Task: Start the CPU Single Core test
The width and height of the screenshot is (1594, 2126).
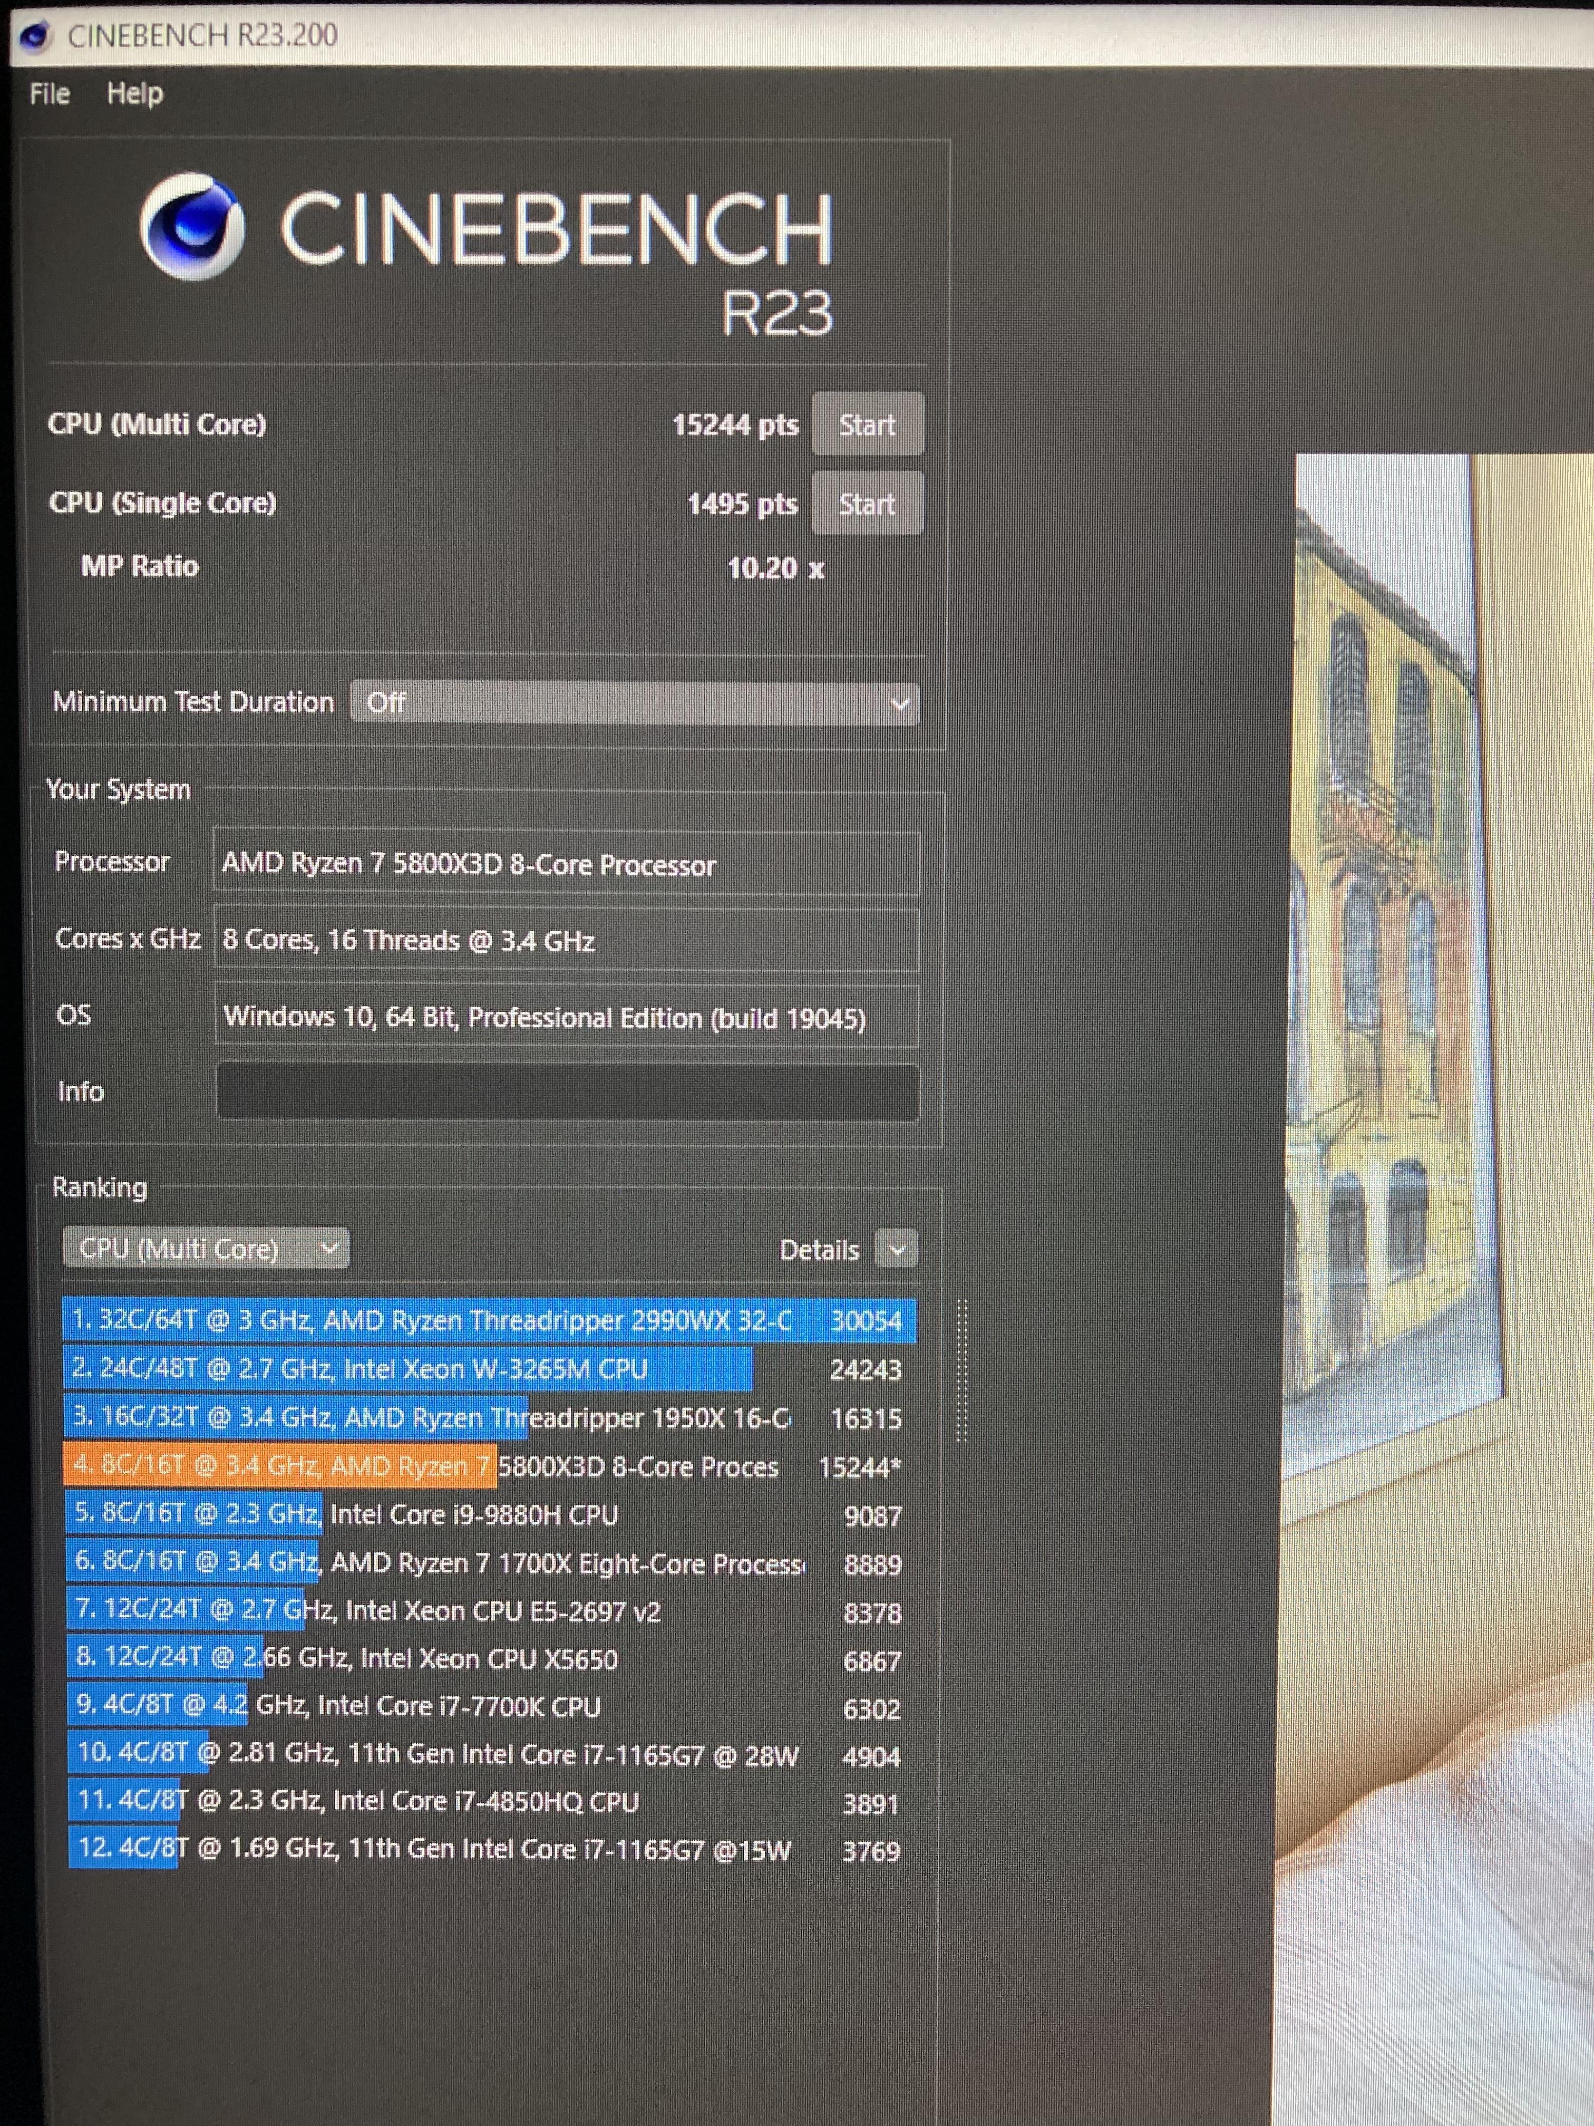Action: (867, 504)
